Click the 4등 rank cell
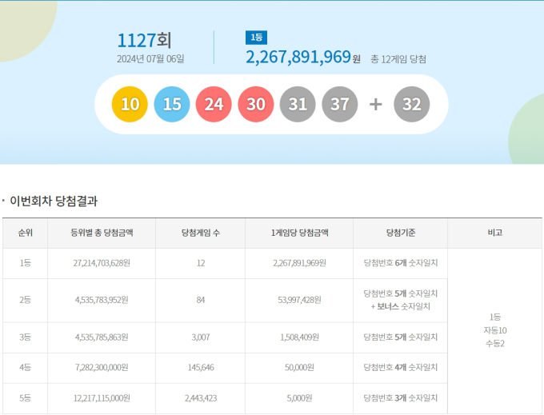Screen dimensions: 544x415 [x=25, y=367]
